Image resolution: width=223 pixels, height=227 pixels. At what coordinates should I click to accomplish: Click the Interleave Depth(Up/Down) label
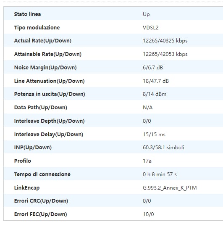[49, 121]
